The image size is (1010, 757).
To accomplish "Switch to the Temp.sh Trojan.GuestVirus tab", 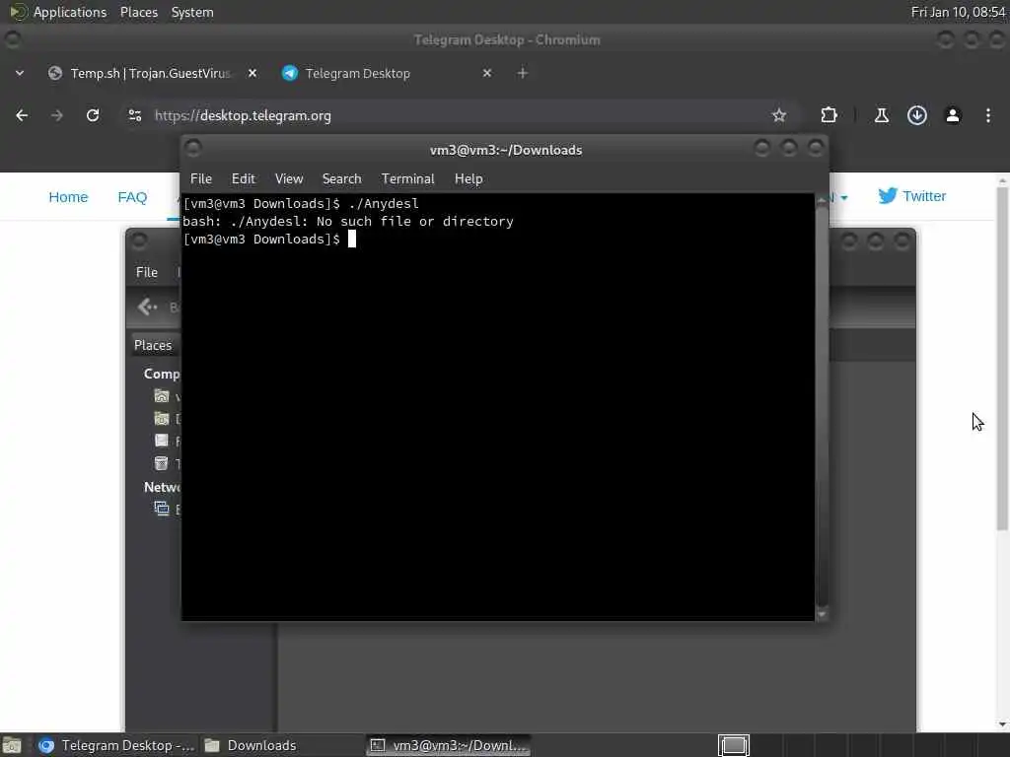I will (150, 73).
